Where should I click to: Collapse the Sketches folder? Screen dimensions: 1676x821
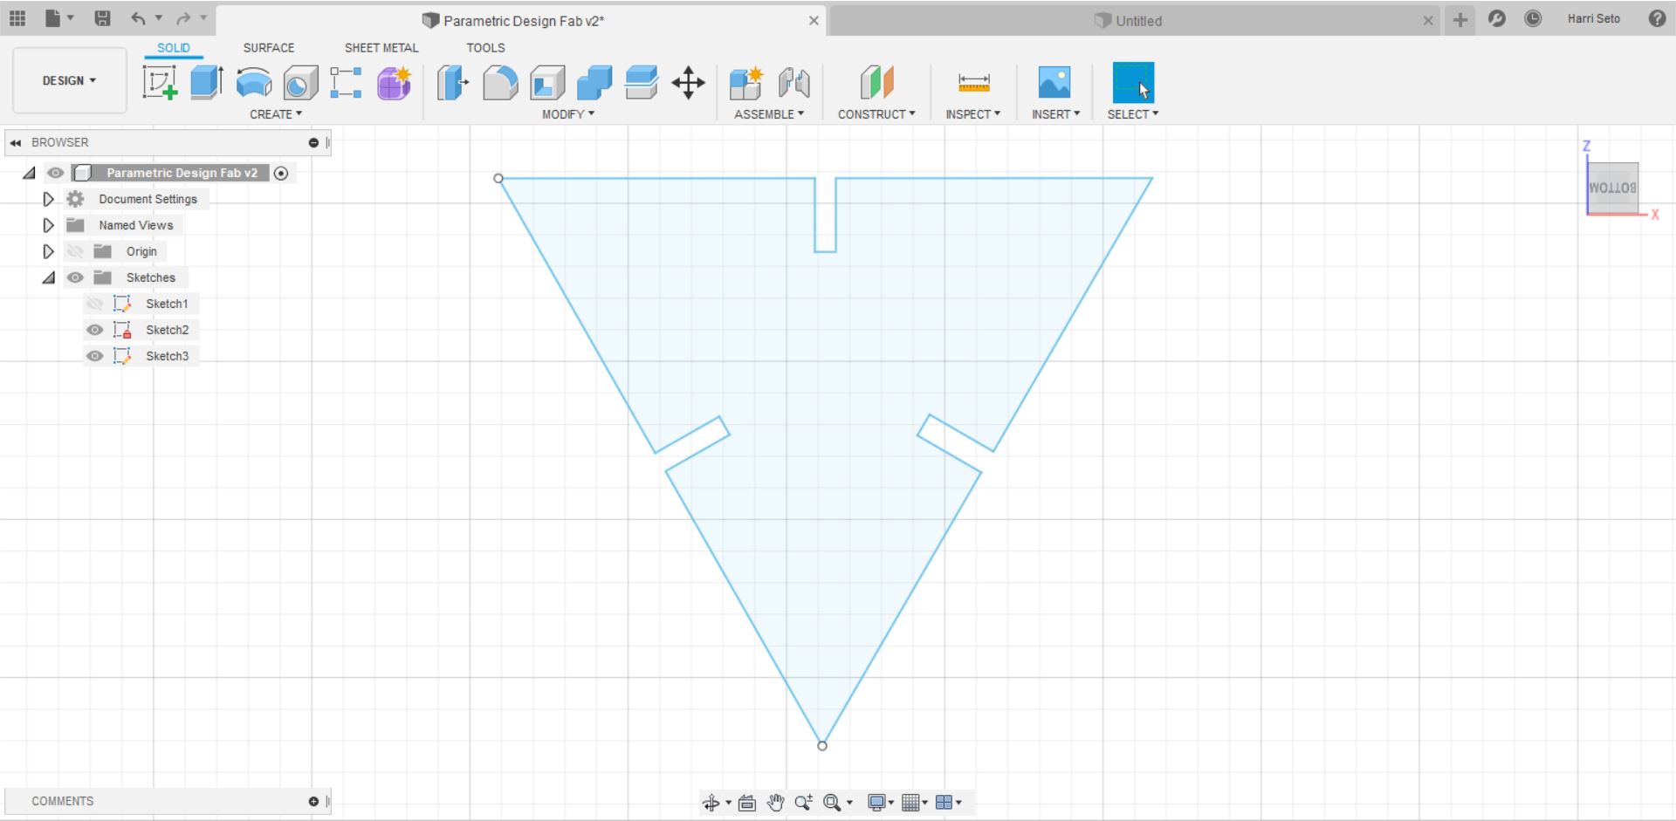[49, 277]
